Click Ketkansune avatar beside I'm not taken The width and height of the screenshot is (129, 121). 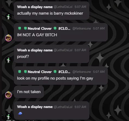coord(8,95)
